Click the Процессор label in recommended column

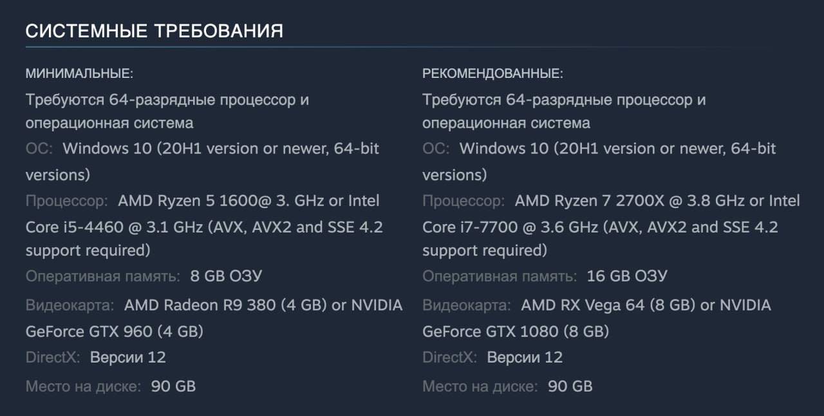[464, 201]
